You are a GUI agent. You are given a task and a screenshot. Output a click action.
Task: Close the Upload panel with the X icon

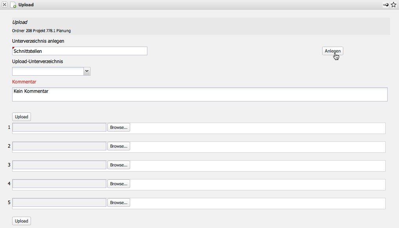[5, 5]
